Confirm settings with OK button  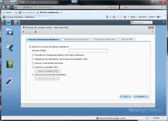pos(125,97)
